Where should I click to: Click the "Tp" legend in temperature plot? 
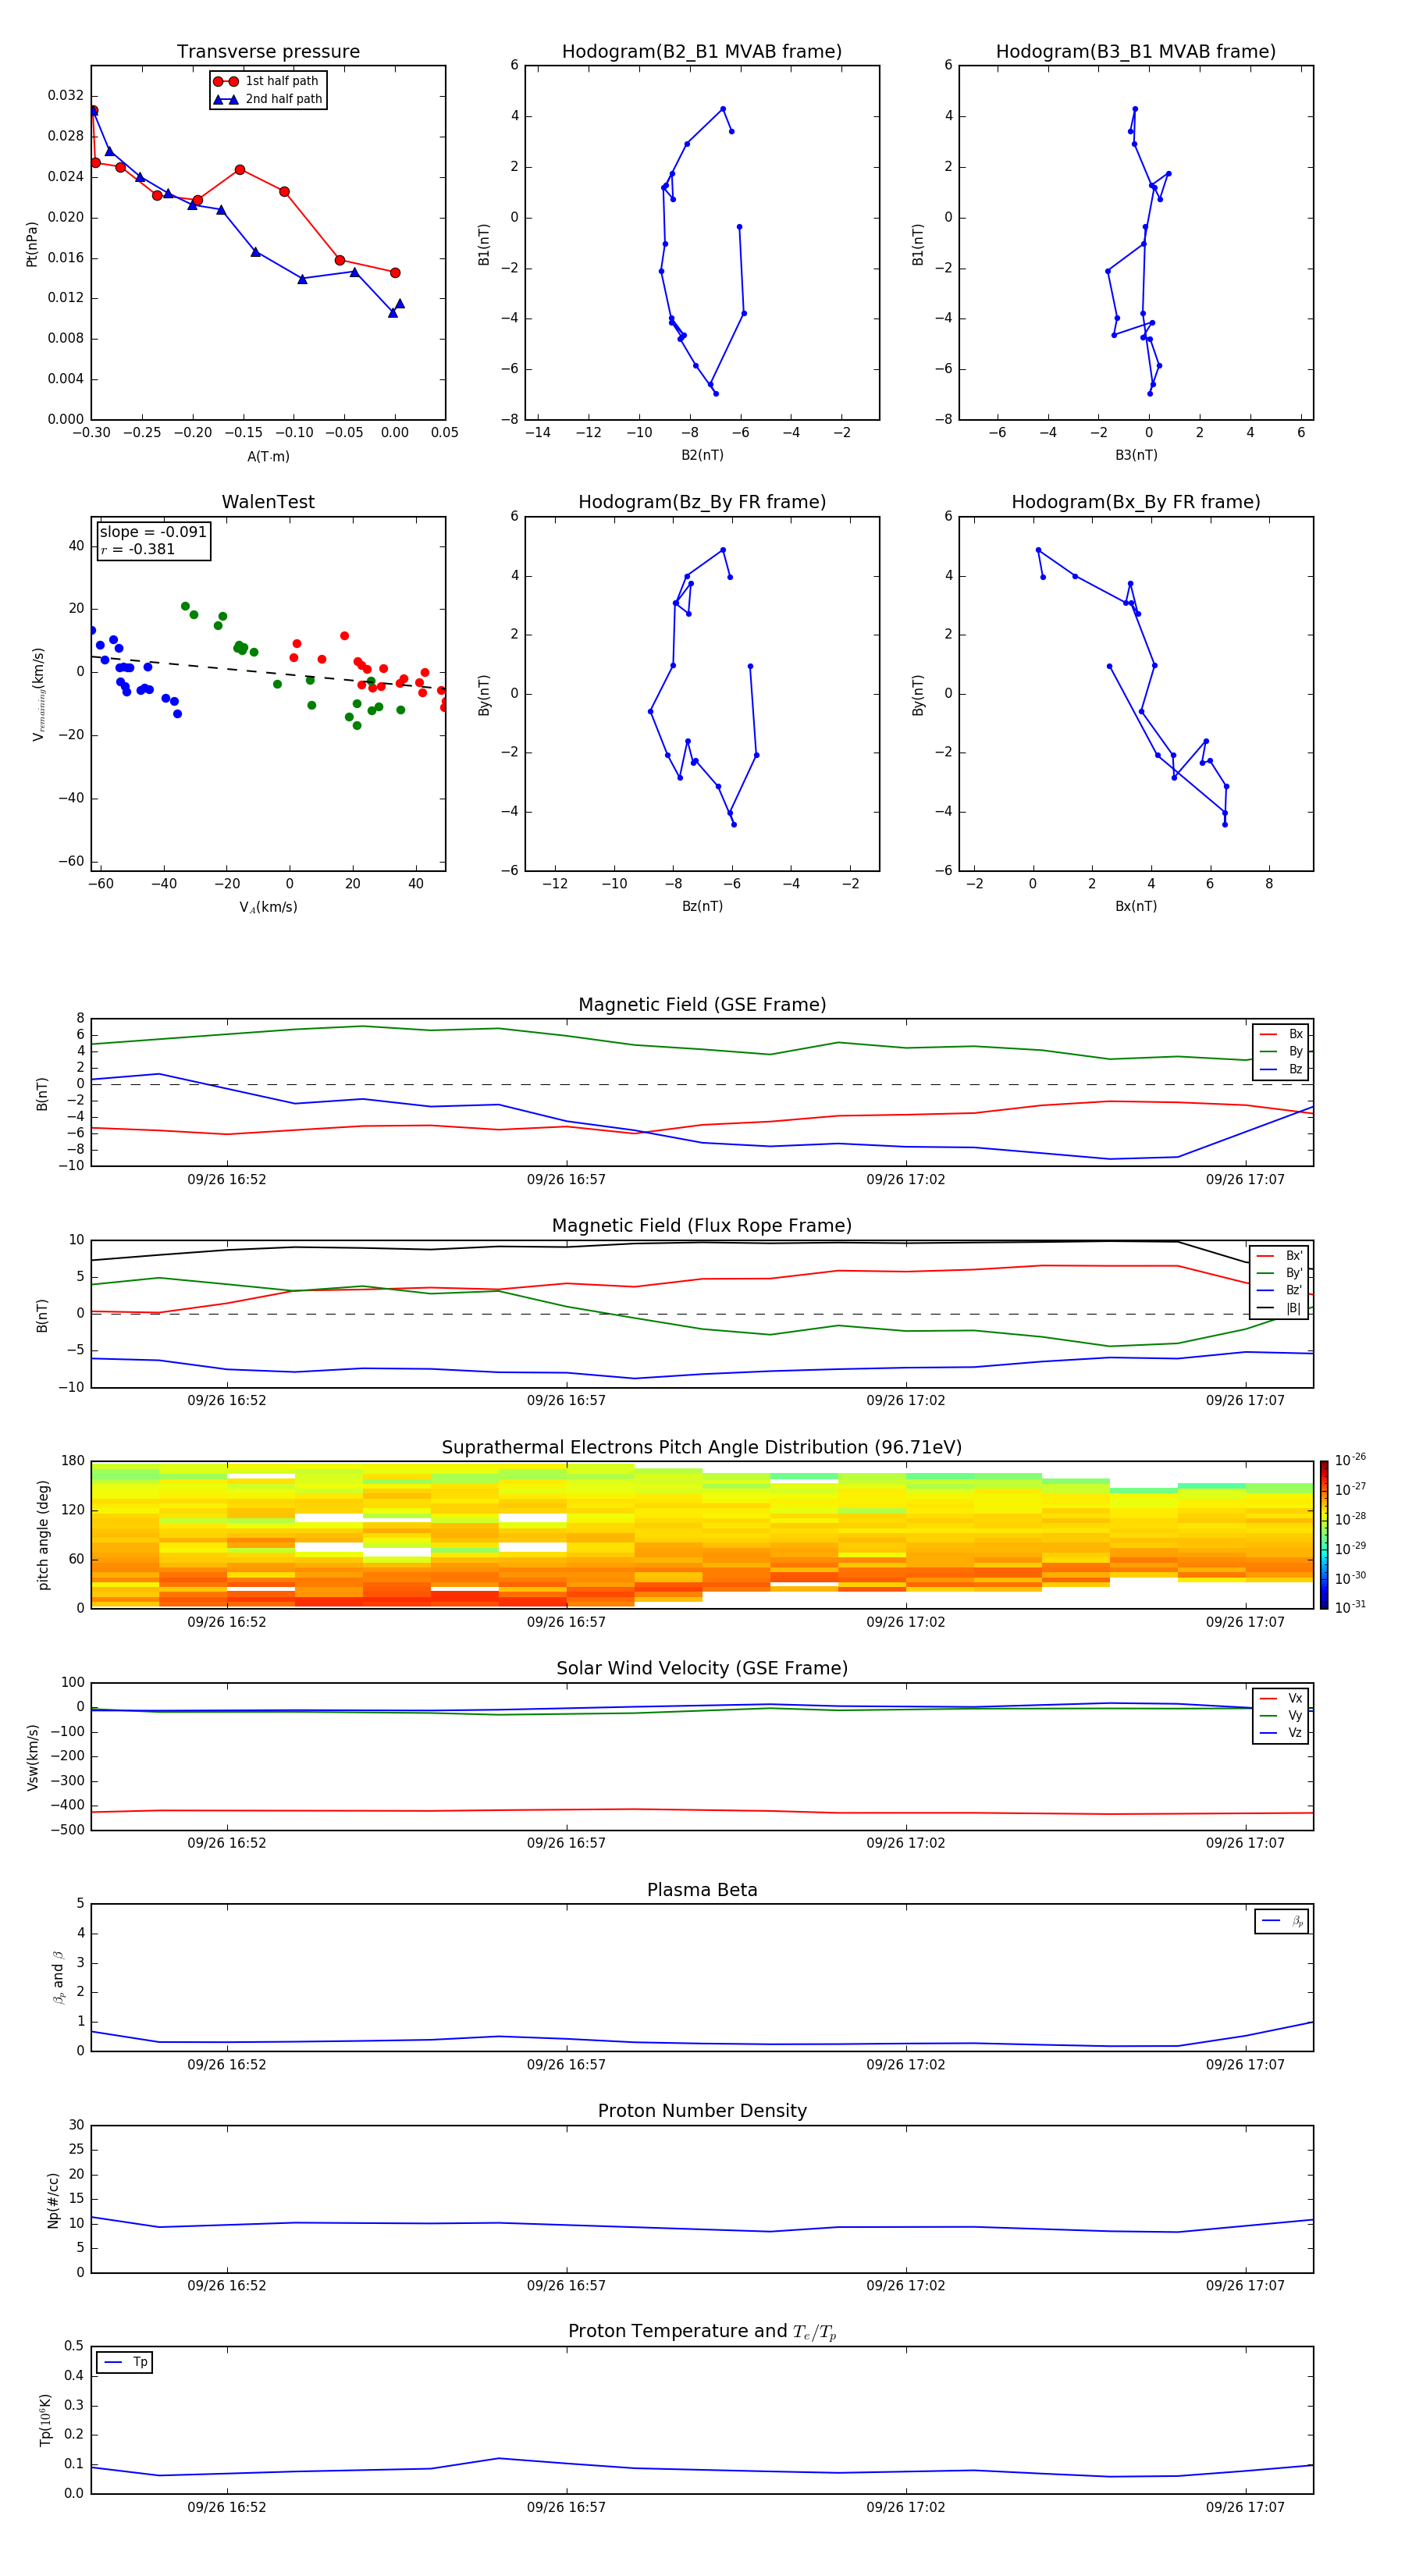(125, 2363)
